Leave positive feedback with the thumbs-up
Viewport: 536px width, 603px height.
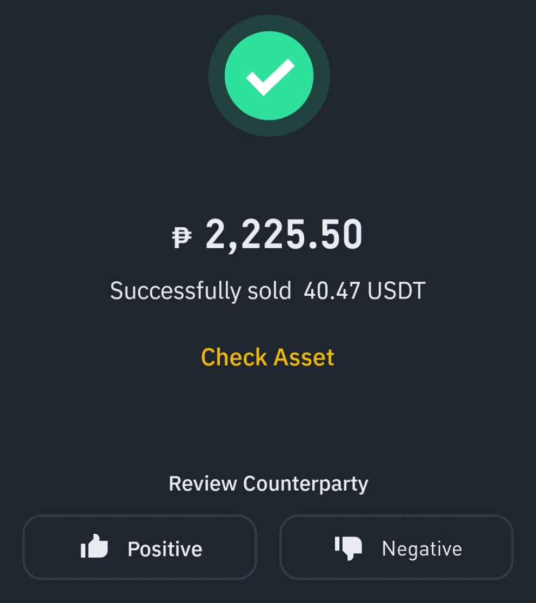coord(139,547)
